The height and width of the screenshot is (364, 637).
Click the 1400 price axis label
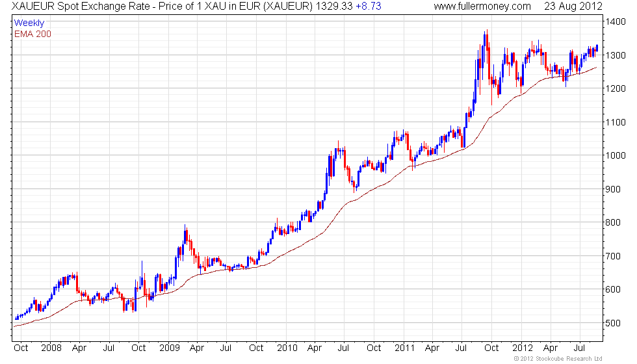(616, 21)
